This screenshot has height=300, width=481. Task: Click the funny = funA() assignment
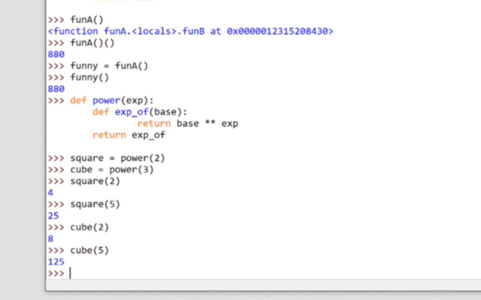[109, 66]
